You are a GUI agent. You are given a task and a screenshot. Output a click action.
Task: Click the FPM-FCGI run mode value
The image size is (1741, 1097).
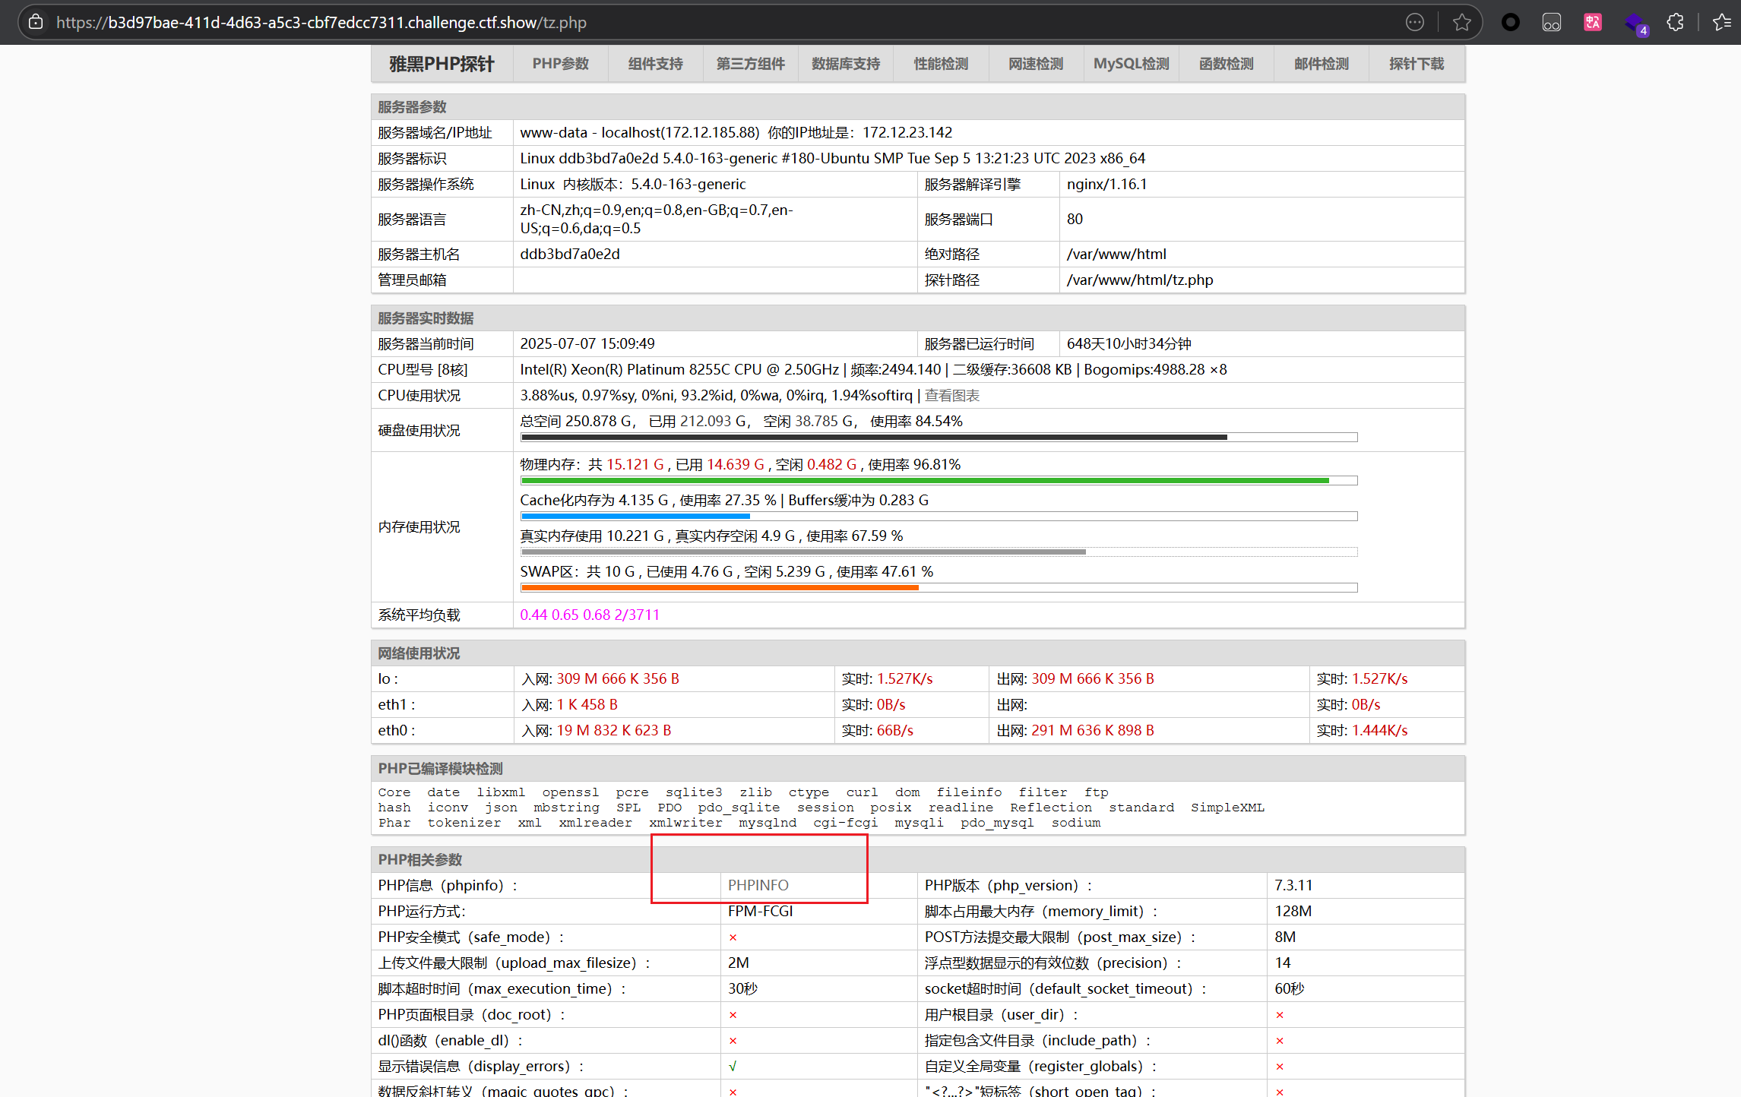(x=760, y=911)
